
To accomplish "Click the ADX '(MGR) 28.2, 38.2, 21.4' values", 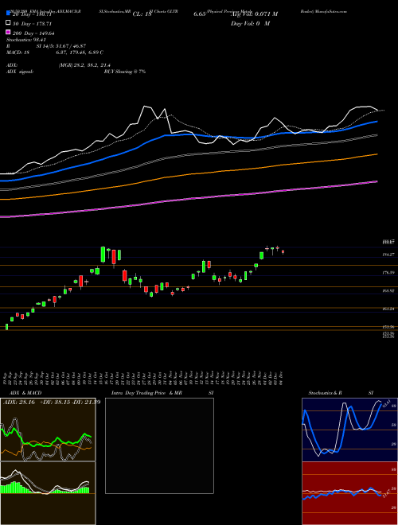I will [x=84, y=65].
